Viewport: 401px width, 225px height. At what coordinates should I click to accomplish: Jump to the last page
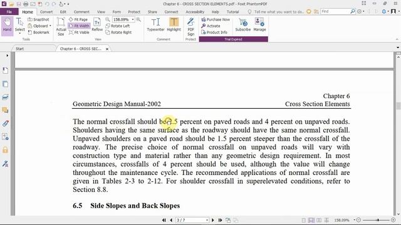coord(220,220)
